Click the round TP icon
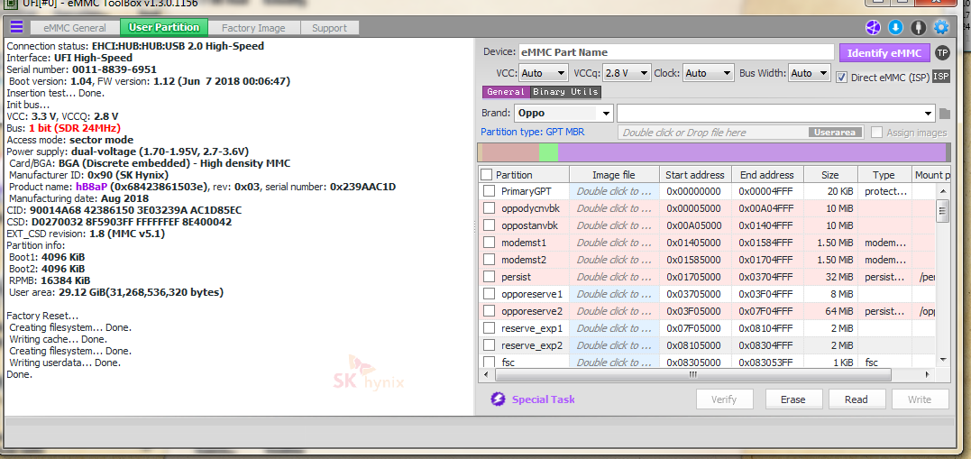Screen dimensions: 971x459 942,52
